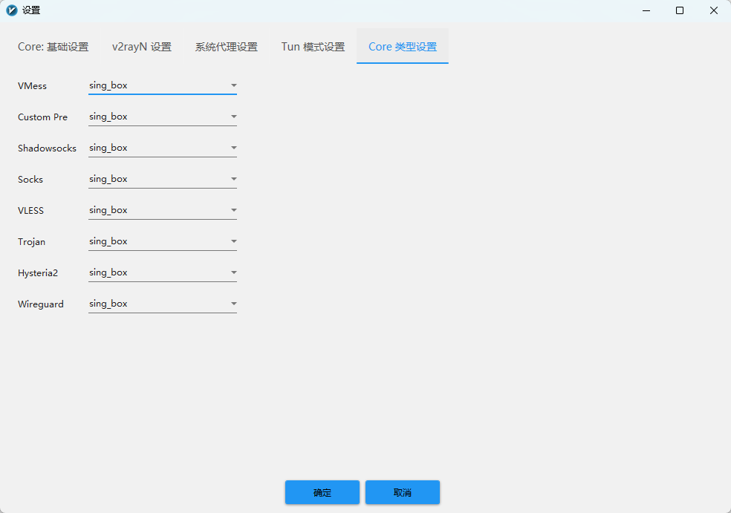Click the Hysteria2 label
Screen dimensions: 731x513
(38, 273)
